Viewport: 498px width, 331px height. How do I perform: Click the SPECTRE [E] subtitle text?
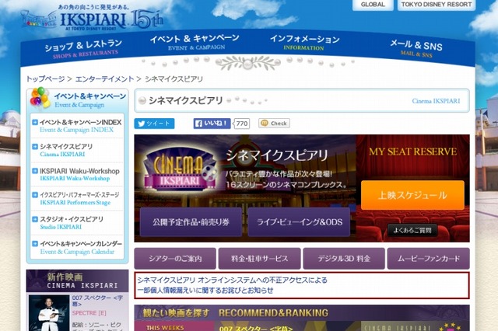pyautogui.click(x=89, y=313)
